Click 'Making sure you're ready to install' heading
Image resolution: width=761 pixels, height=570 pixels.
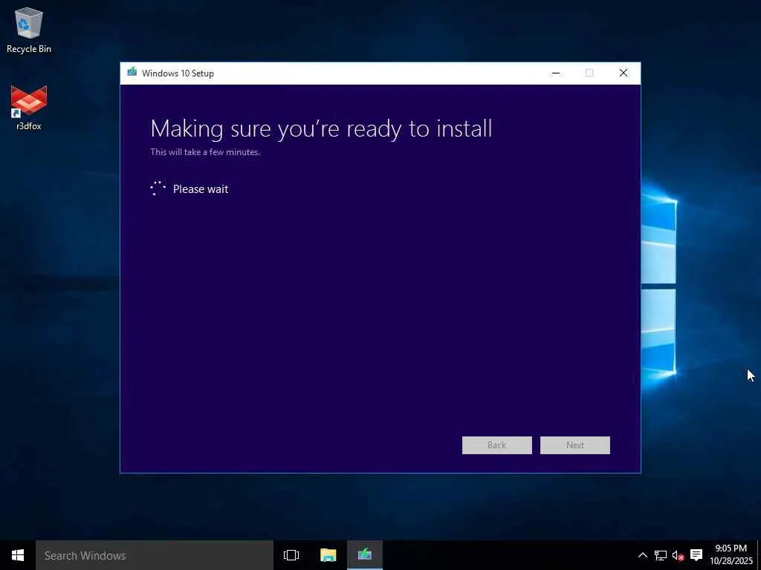[x=321, y=129]
